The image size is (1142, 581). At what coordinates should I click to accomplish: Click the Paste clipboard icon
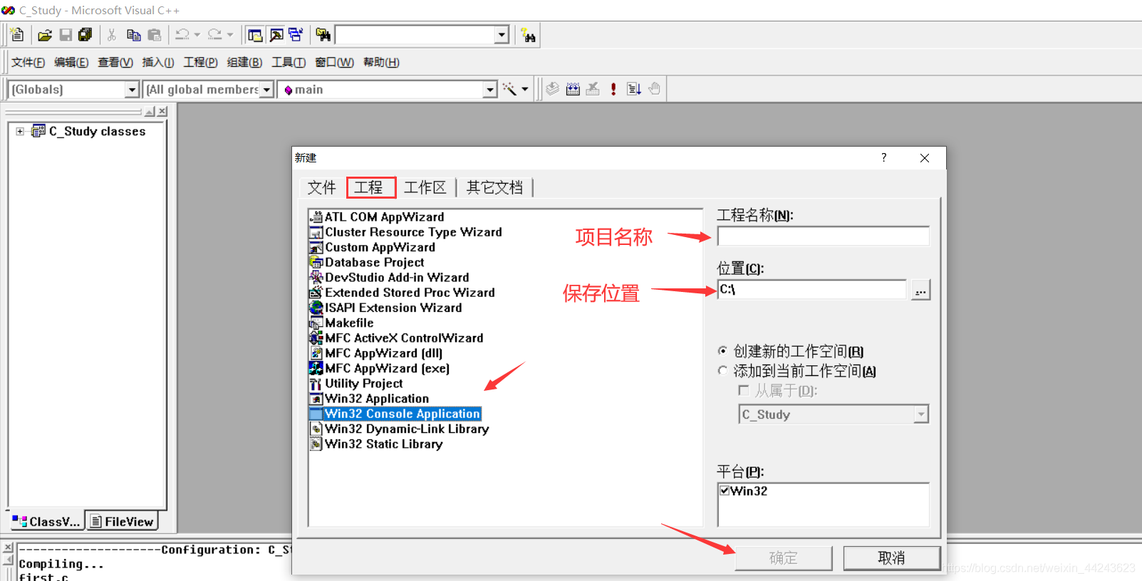(x=155, y=35)
